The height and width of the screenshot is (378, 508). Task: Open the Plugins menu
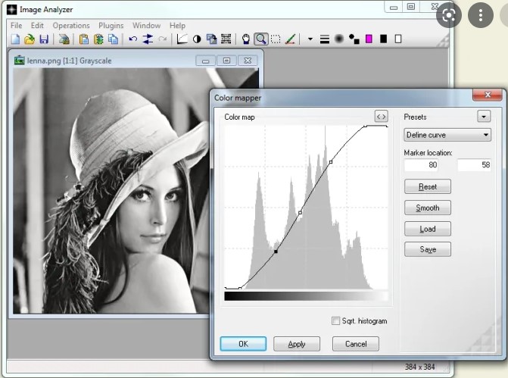[111, 25]
